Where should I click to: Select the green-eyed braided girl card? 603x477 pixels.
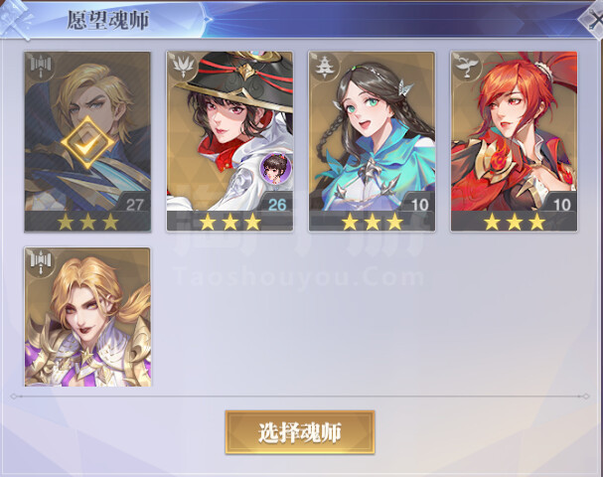(372, 141)
